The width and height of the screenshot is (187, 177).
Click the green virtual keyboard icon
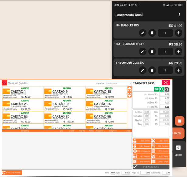[x=157, y=89]
